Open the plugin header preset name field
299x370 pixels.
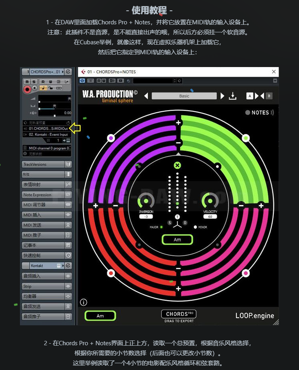click(153, 81)
